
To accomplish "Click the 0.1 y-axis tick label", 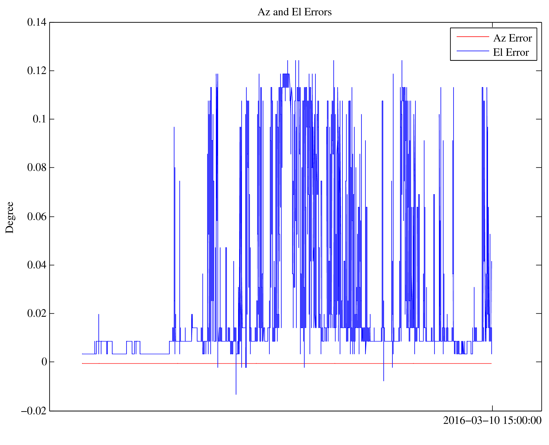I will pos(39,119).
